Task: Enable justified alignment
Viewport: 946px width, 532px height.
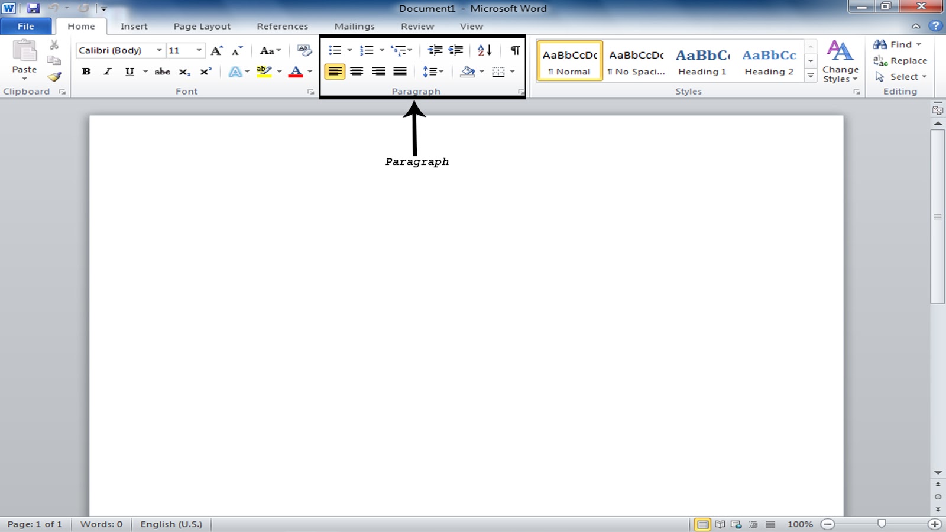Action: [399, 71]
